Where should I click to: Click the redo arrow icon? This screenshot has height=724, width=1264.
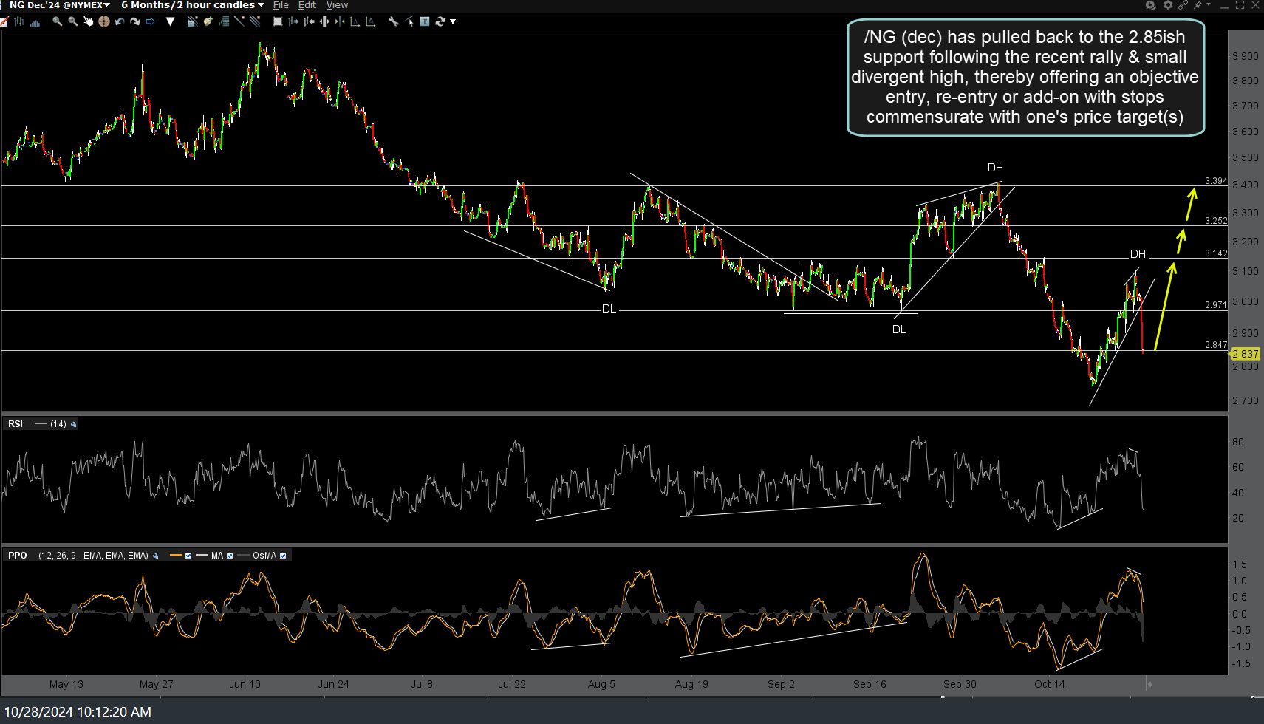click(135, 21)
